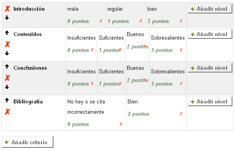The width and height of the screenshot is (234, 151).
Task: Remove the 'Sobresalientes' level in Contenidos
Action: click(181, 50)
